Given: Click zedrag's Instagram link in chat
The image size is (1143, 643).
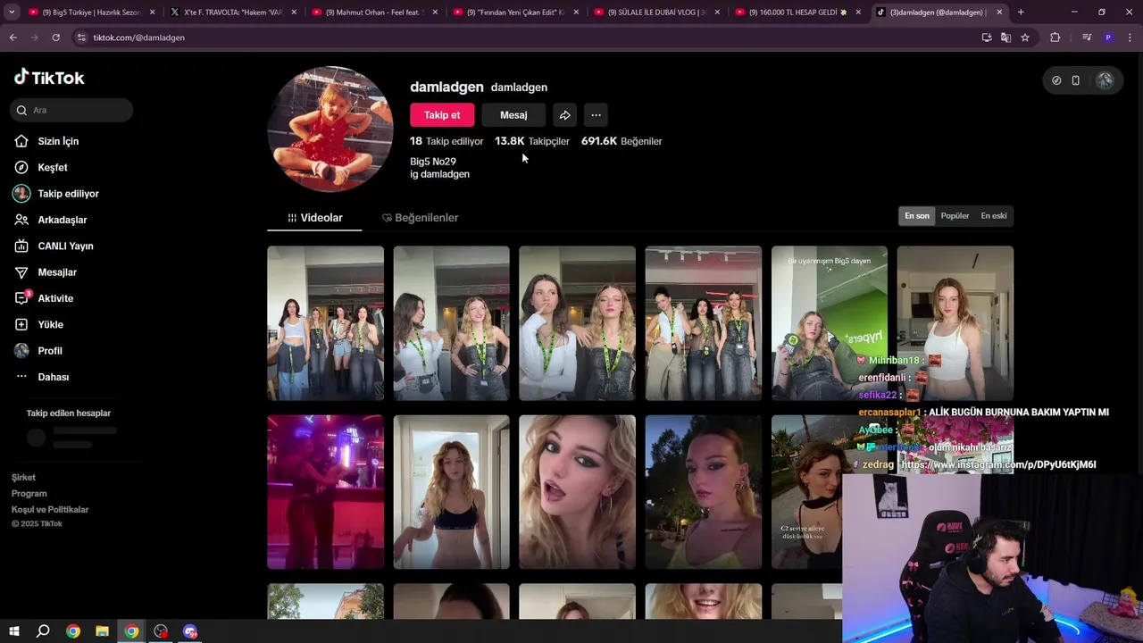Looking at the screenshot, I should point(998,464).
